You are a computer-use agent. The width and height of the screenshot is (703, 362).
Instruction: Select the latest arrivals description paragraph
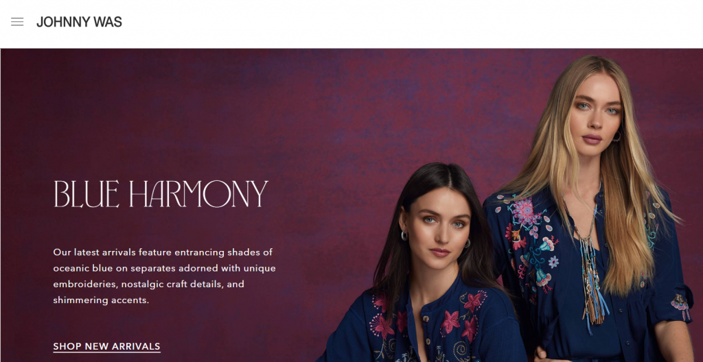click(165, 276)
